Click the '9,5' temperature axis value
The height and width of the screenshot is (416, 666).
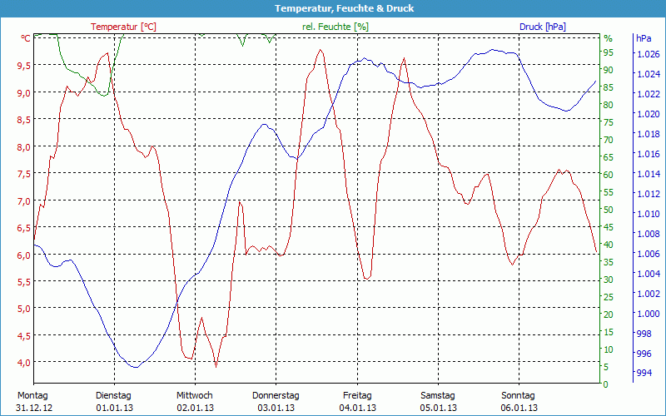pos(23,66)
